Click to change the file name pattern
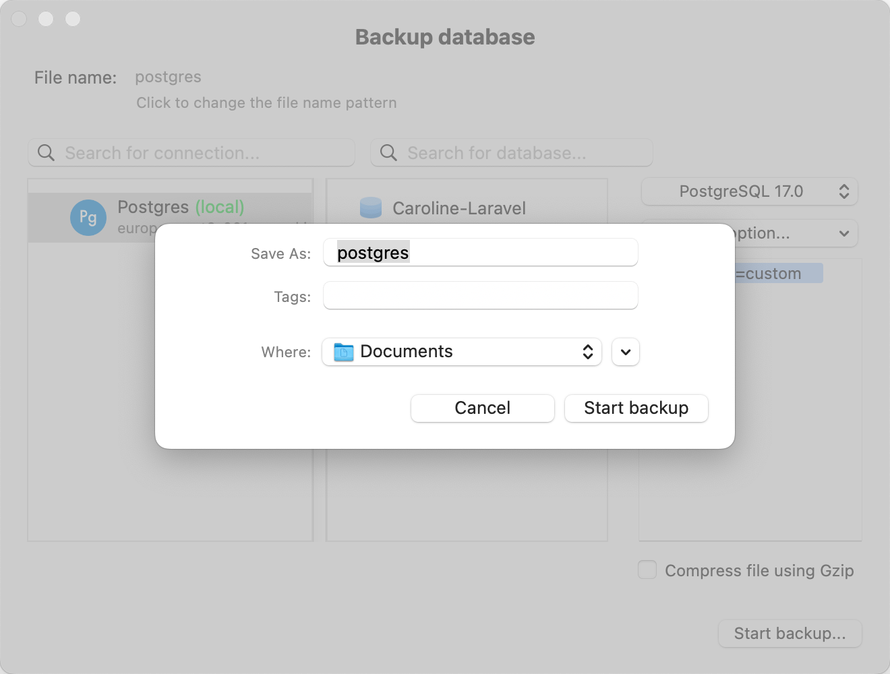The image size is (890, 674). [266, 102]
